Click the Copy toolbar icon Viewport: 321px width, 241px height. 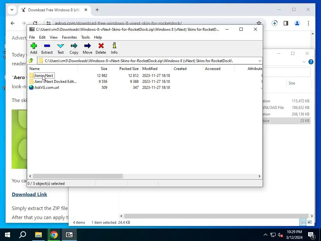[74, 48]
